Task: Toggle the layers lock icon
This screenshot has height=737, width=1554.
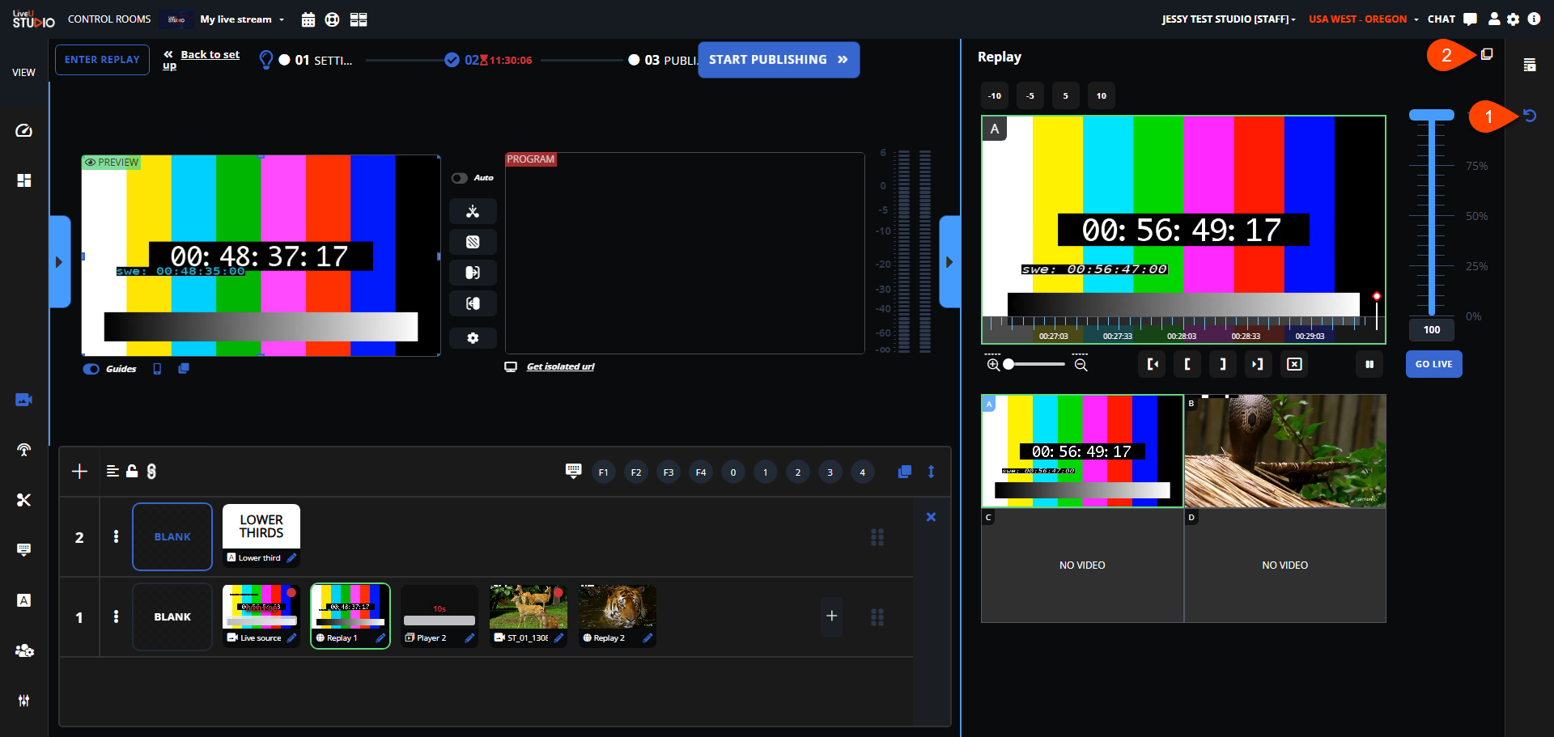Action: coord(132,471)
